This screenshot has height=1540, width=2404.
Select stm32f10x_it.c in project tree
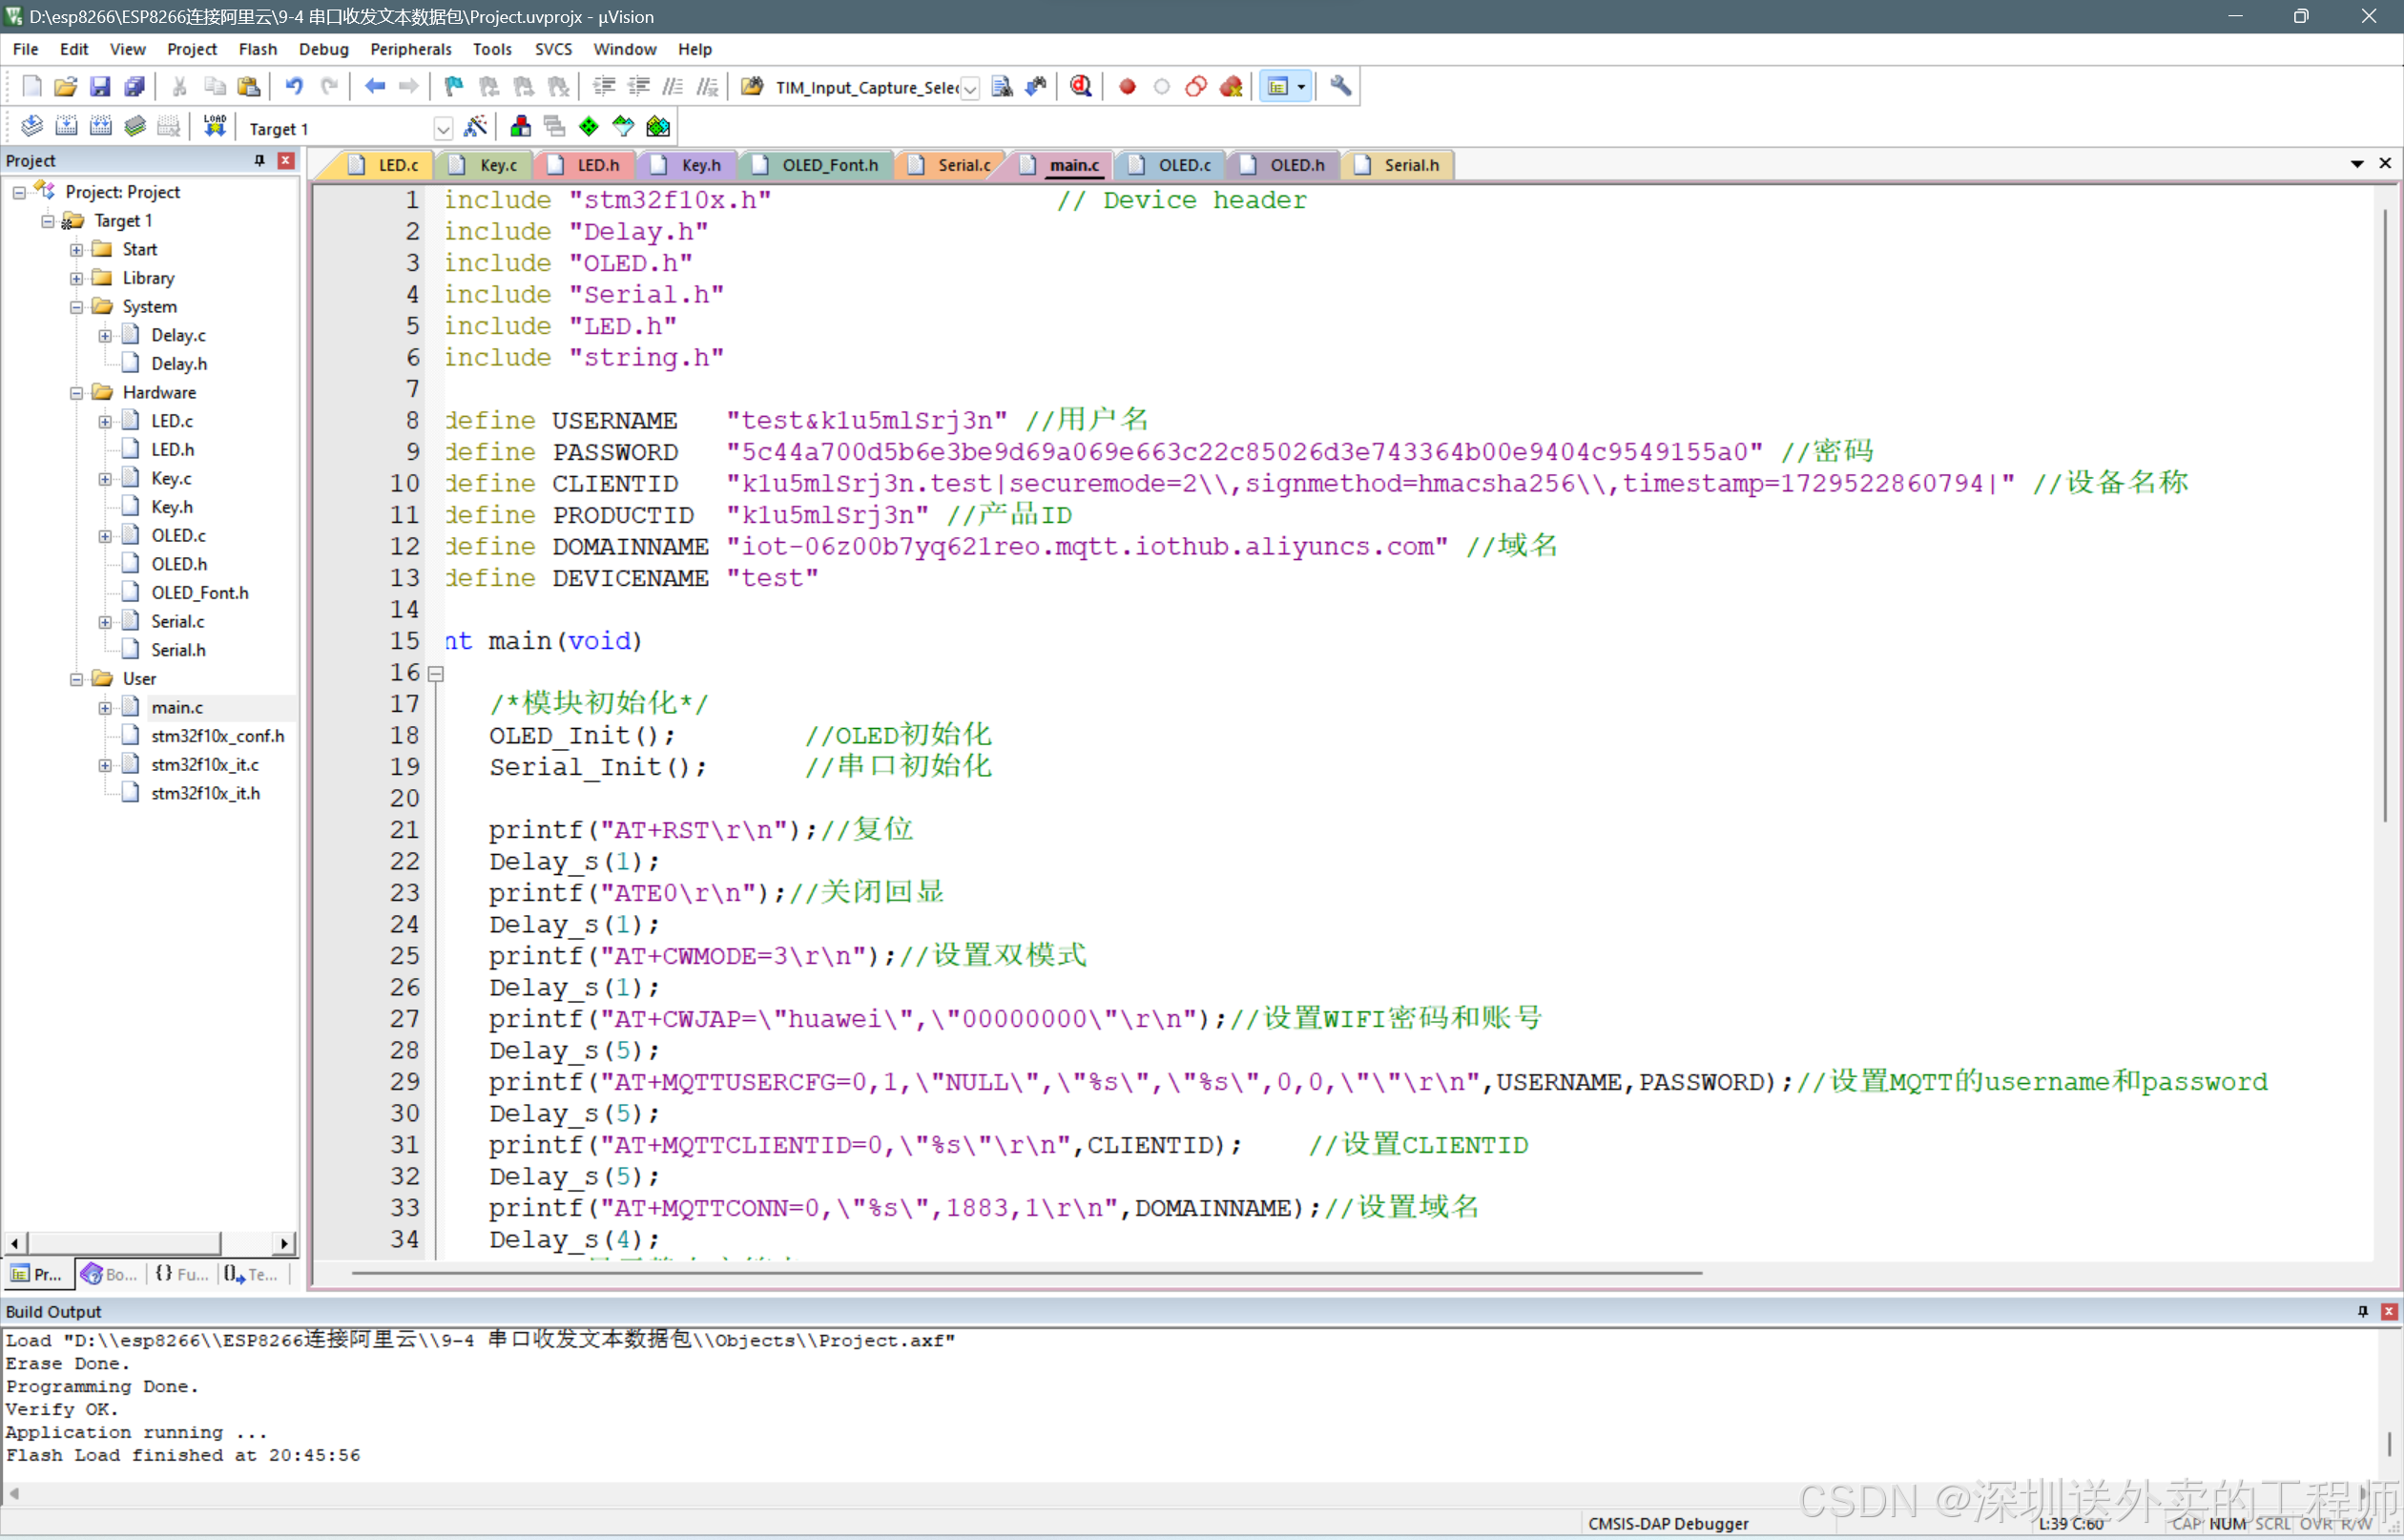coord(205,765)
